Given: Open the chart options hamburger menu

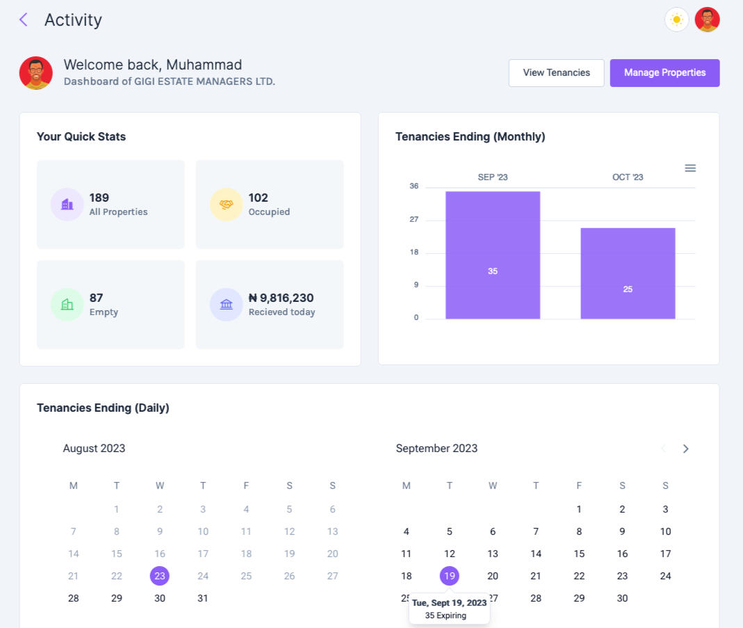Looking at the screenshot, I should coord(690,168).
